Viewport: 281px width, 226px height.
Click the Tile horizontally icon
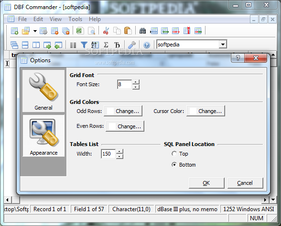tap(25, 45)
